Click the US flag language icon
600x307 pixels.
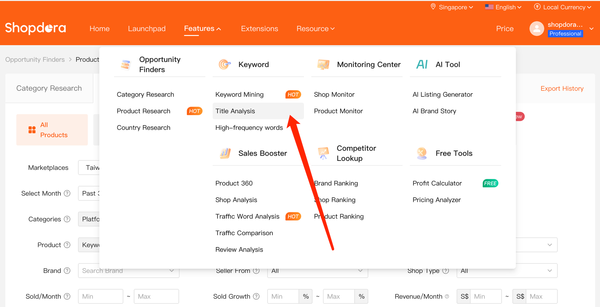tap(489, 7)
